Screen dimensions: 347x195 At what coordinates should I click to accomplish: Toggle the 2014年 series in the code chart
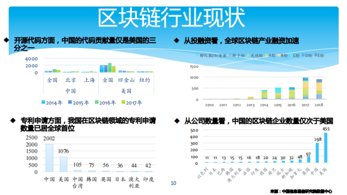43,102
